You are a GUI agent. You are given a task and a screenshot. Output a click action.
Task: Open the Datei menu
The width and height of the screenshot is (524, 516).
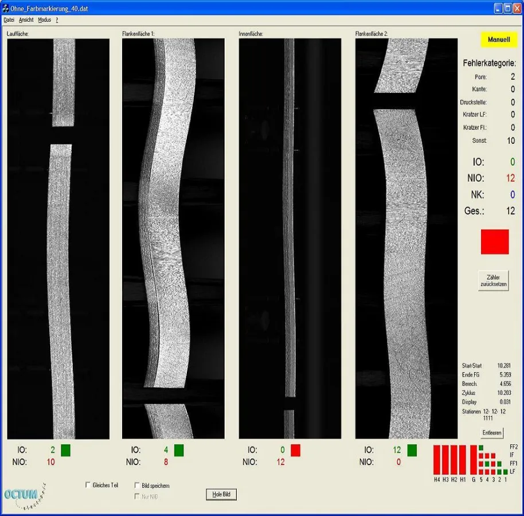point(9,20)
